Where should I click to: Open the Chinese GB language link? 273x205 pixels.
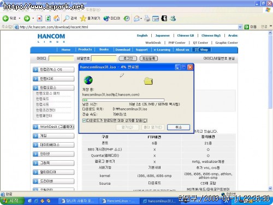[x=186, y=36]
